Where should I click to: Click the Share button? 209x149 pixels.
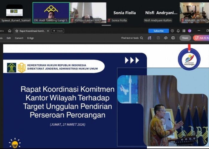tap(185, 38)
